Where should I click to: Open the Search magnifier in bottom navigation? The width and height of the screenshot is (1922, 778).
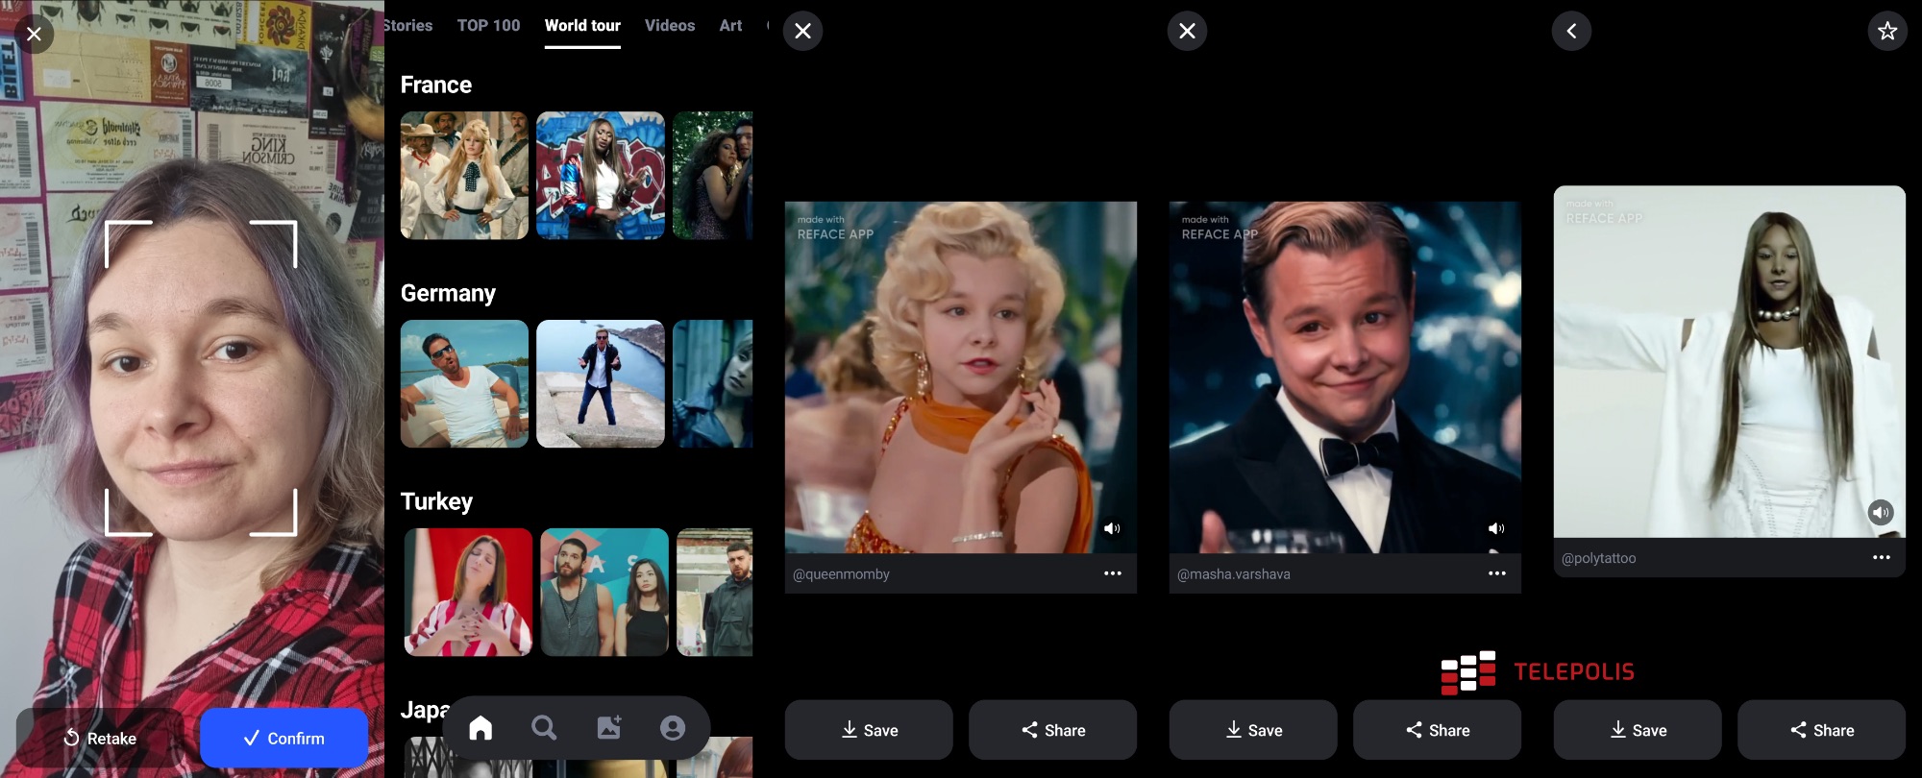pyautogui.click(x=544, y=729)
